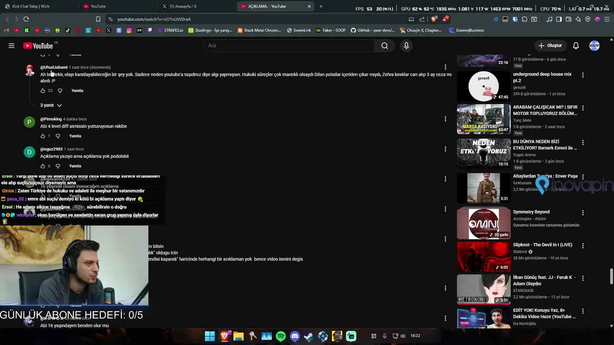Open Steam from the taskbar
This screenshot has height=345, width=614.
[308, 336]
